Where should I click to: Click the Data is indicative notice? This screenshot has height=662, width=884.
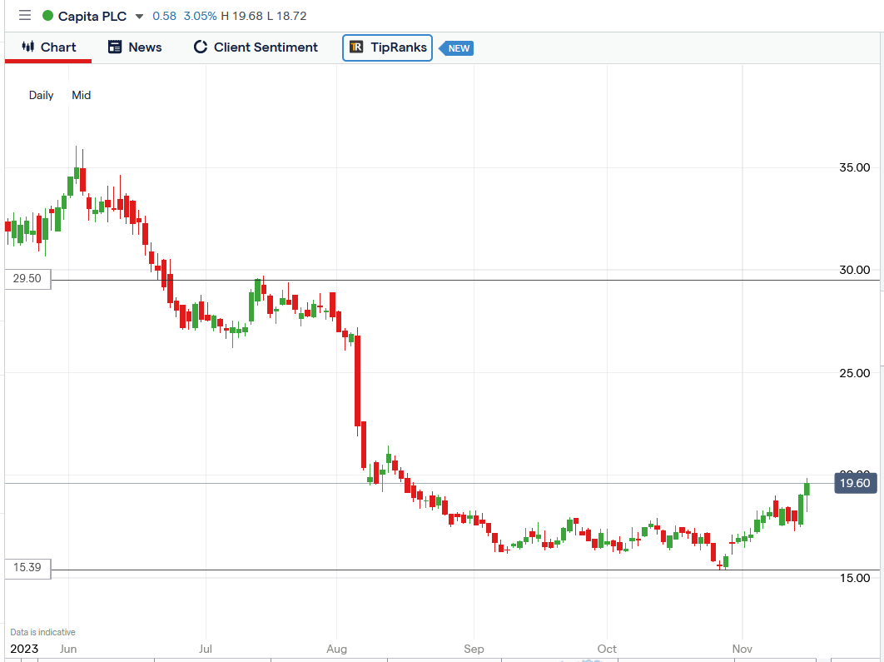tap(42, 632)
